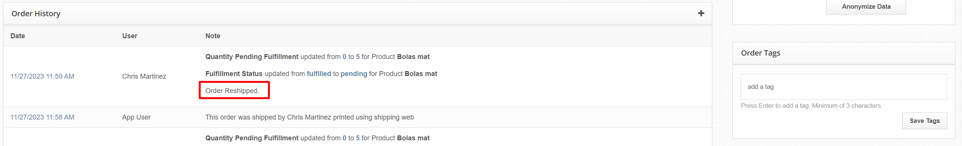Click first Quantity Pending Fulfillment note line
The height and width of the screenshot is (146, 962).
[317, 57]
